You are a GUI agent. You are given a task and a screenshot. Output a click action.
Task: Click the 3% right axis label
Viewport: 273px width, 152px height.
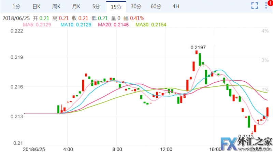pos(265,60)
